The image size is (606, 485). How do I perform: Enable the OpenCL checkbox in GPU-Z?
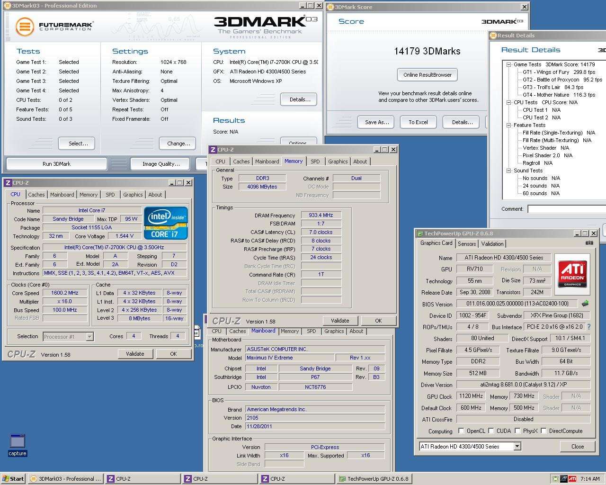point(462,431)
